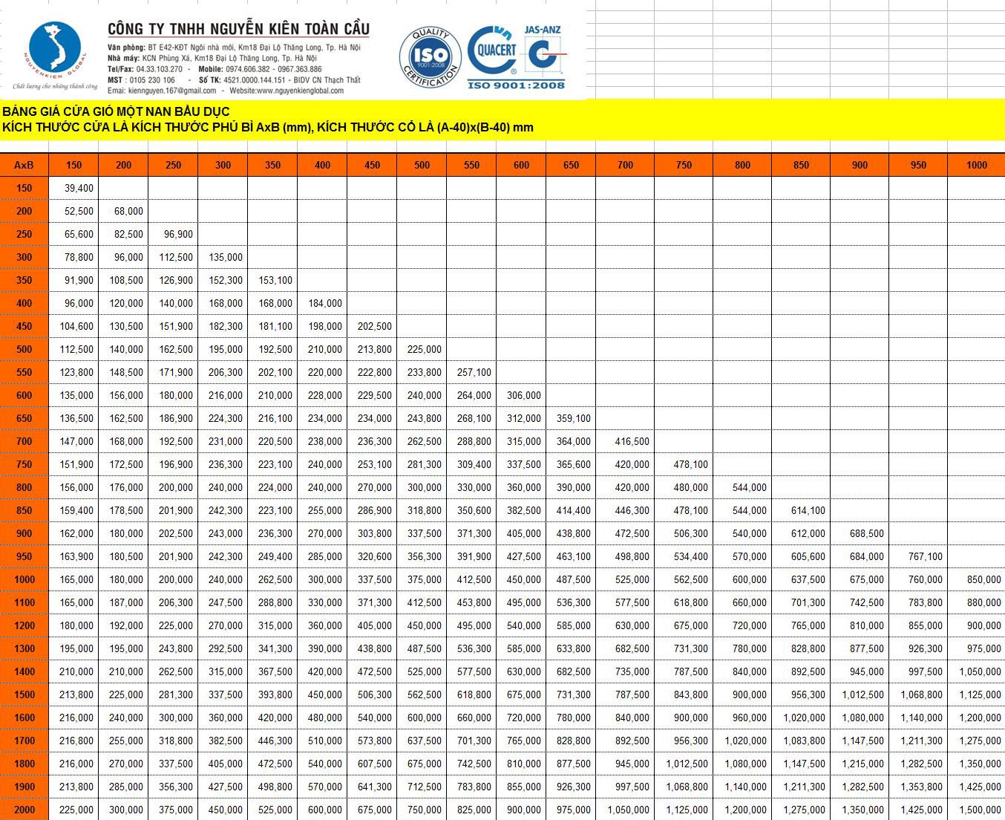Image resolution: width=1005 pixels, height=820 pixels.
Task: Select row header 400
Action: 24,303
